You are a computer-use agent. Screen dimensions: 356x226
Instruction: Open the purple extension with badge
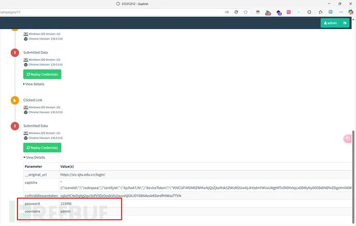pyautogui.click(x=279, y=12)
